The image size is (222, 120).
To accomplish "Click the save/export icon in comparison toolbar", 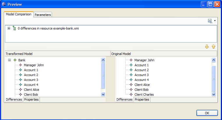I will click(x=210, y=21).
